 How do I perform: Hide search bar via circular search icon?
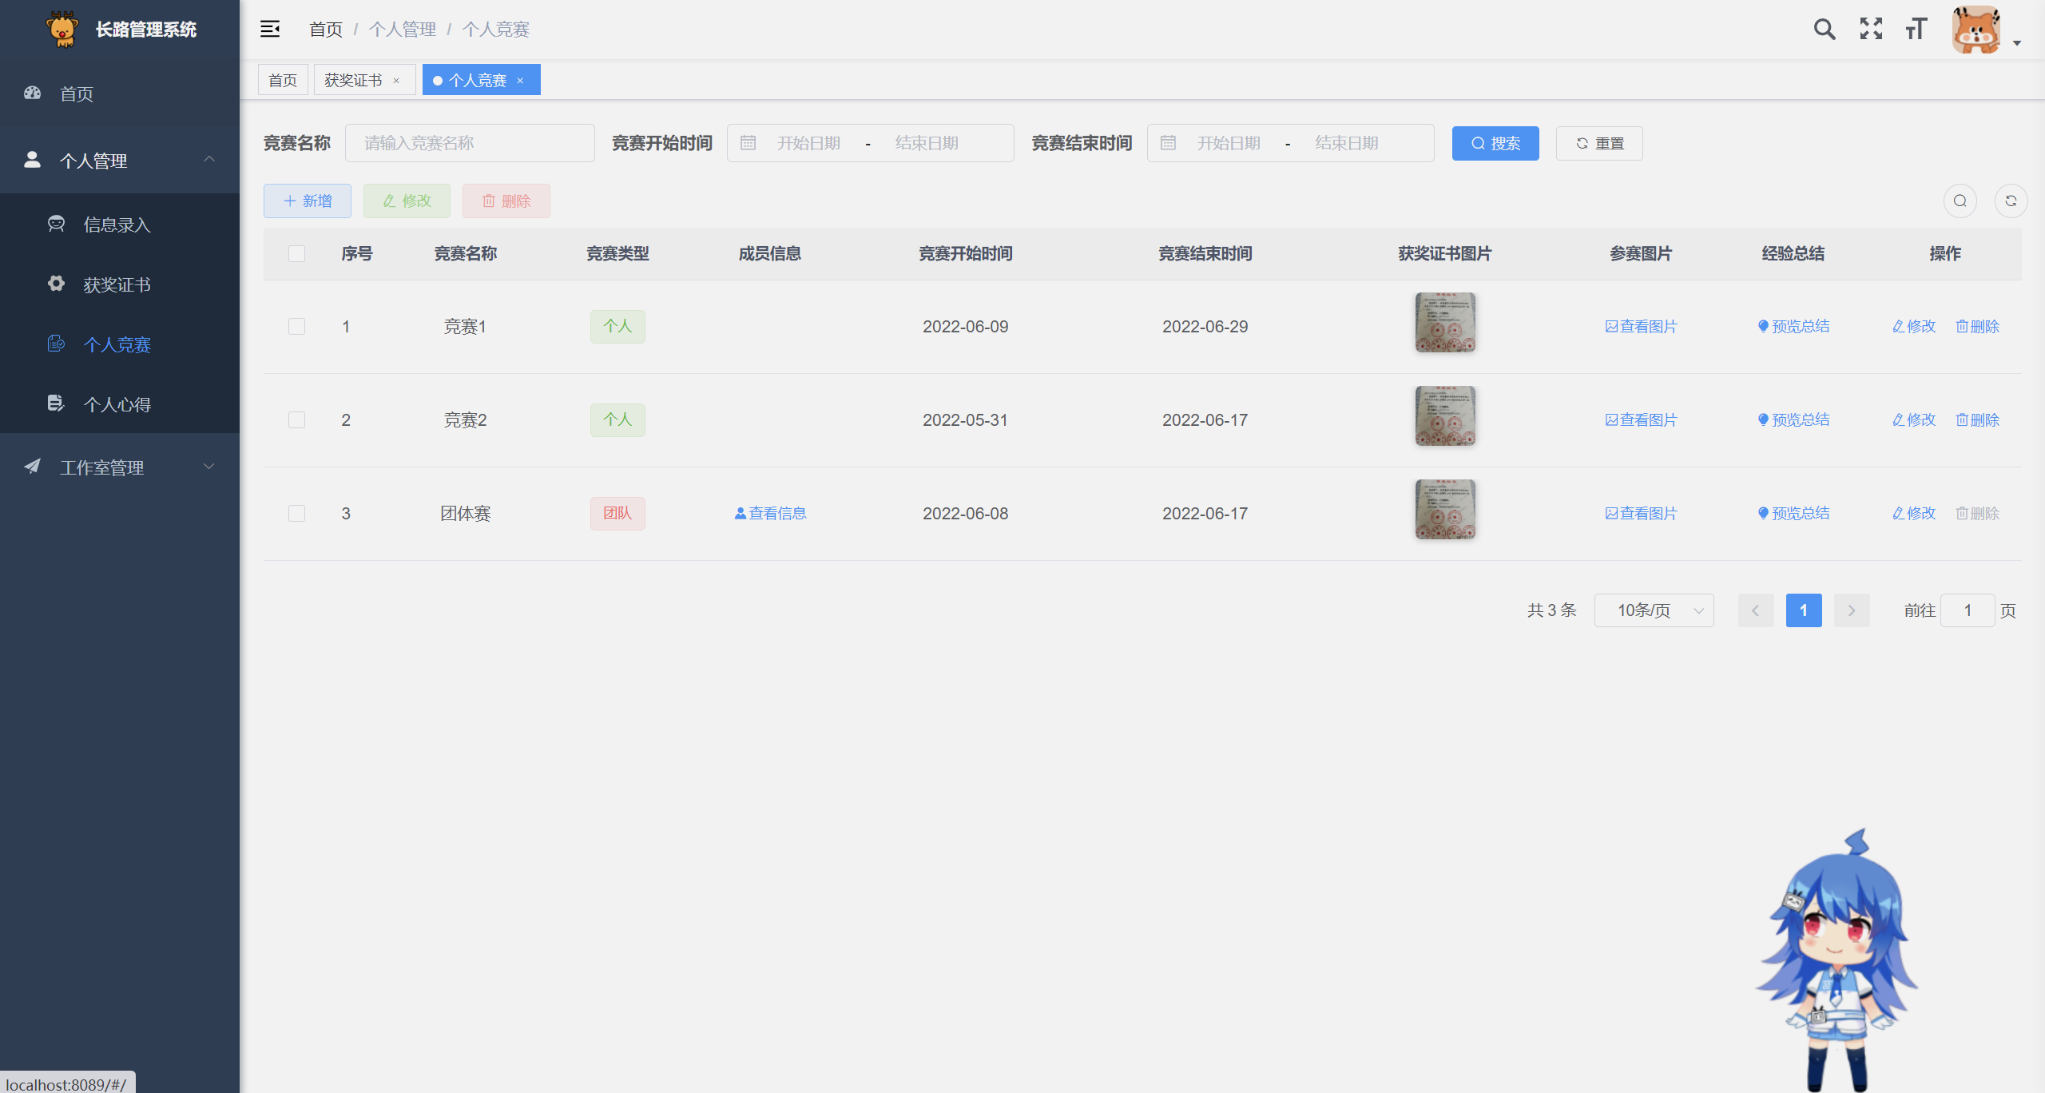coord(1960,201)
